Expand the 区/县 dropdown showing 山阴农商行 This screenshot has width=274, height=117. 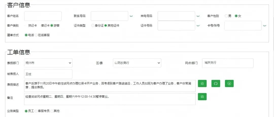click(137, 63)
